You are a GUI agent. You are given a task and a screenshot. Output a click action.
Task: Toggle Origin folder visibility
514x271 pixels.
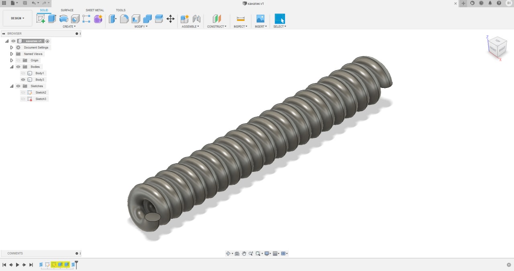pos(18,60)
